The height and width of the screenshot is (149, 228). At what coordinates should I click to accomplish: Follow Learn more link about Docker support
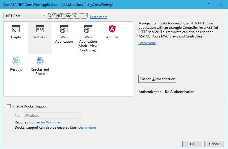(x=87, y=128)
